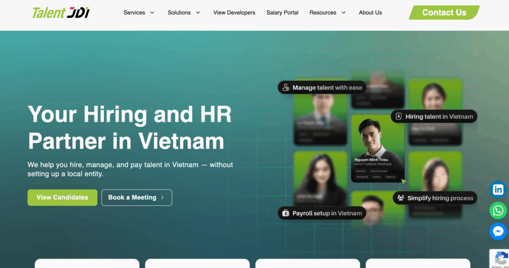The height and width of the screenshot is (268, 509).
Task: Click the Payroll setup in Vietnam icon
Action: coord(286,213)
